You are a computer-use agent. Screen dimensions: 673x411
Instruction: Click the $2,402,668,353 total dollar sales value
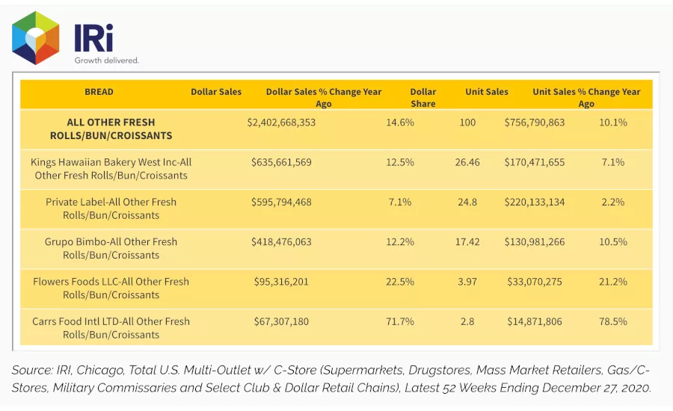(x=281, y=123)
